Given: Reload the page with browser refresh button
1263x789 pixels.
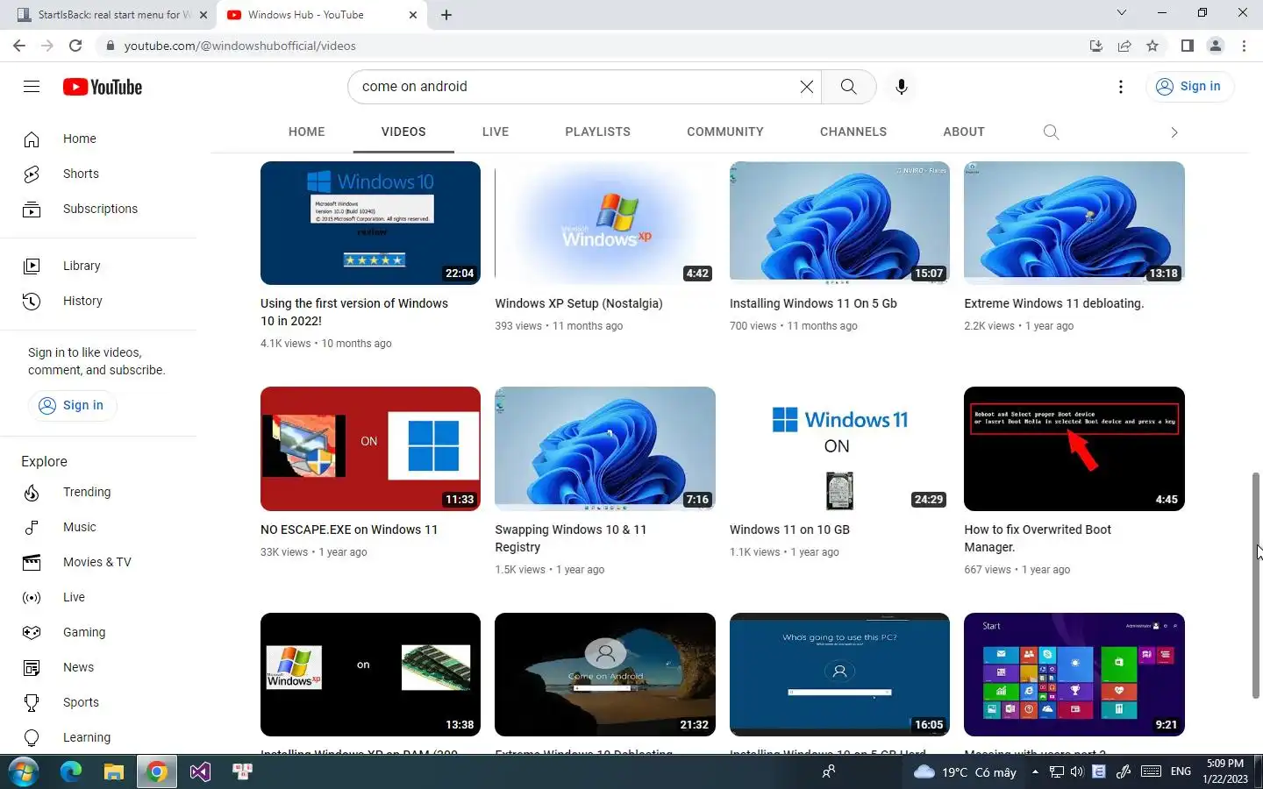Looking at the screenshot, I should pos(75,46).
